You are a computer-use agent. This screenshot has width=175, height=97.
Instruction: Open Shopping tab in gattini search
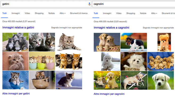click(39, 13)
